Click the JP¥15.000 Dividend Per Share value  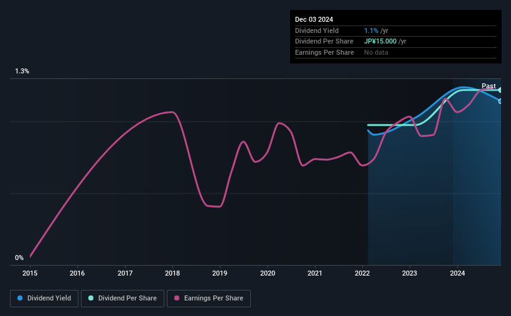tap(380, 42)
